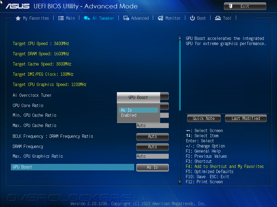Click Target CPU Graphics Speed: 1200MHz text
Image resolution: width=277 pixels, height=207 pixels.
[50, 84]
